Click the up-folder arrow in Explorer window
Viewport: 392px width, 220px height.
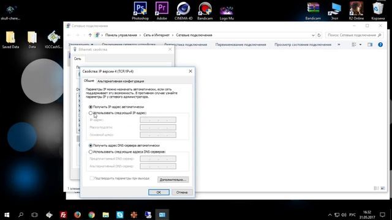pyautogui.click(x=90, y=35)
